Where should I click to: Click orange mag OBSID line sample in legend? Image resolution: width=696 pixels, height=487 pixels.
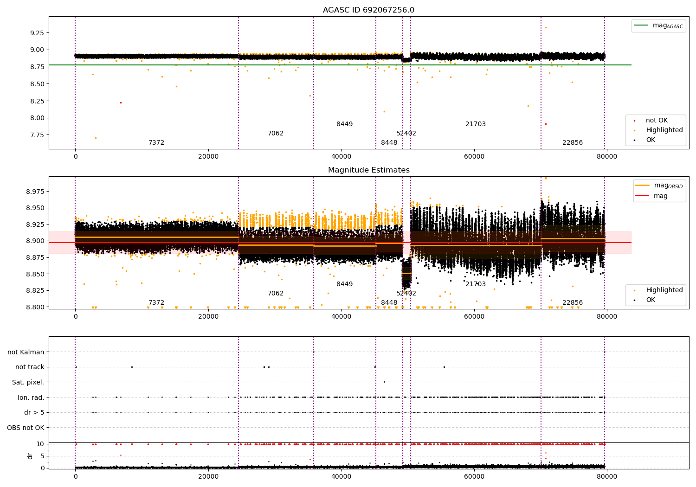click(643, 186)
